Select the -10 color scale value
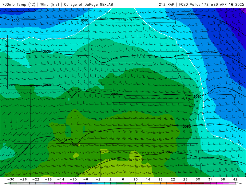Viewport: 246px width, 185px height. [x=73, y=179]
